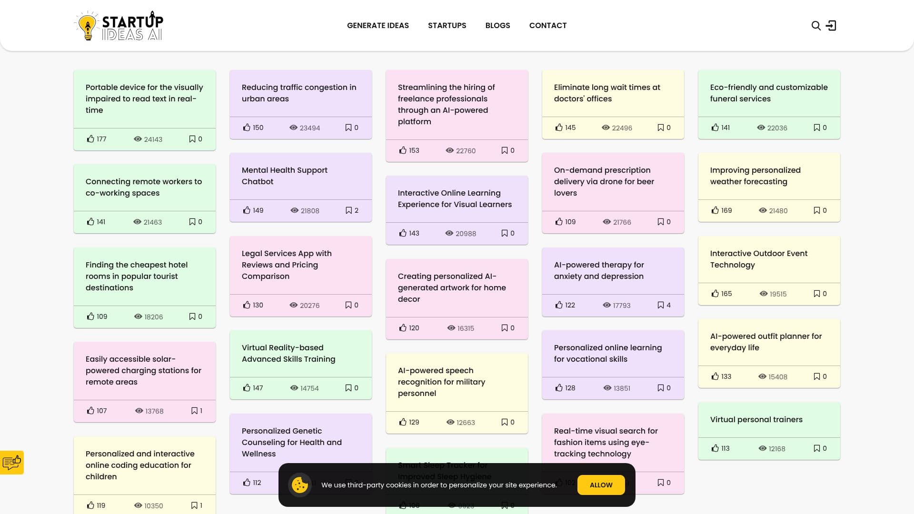The height and width of the screenshot is (514, 914).
Task: Like Streamlining the hiring of freelance professionals
Action: coord(403,150)
